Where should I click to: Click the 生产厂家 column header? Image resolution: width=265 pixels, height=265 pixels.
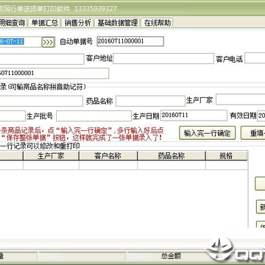[51, 156]
